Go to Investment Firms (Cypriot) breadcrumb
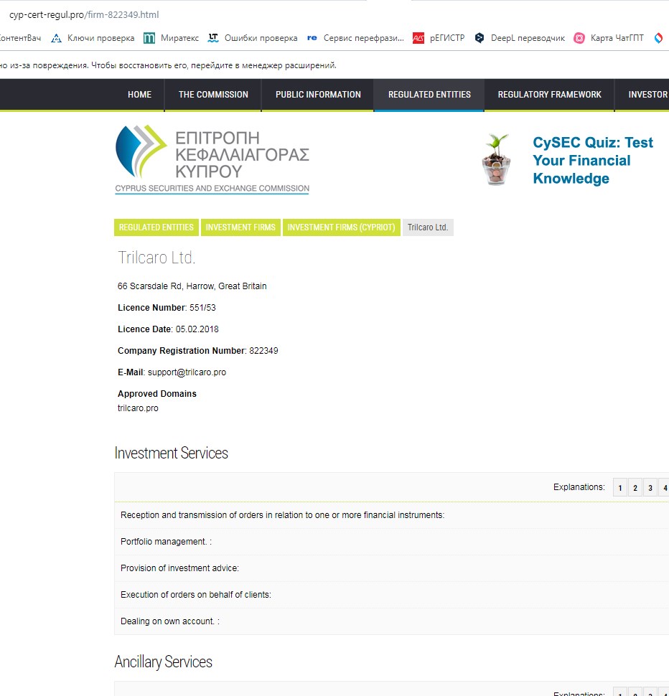The height and width of the screenshot is (696, 669). coord(342,227)
